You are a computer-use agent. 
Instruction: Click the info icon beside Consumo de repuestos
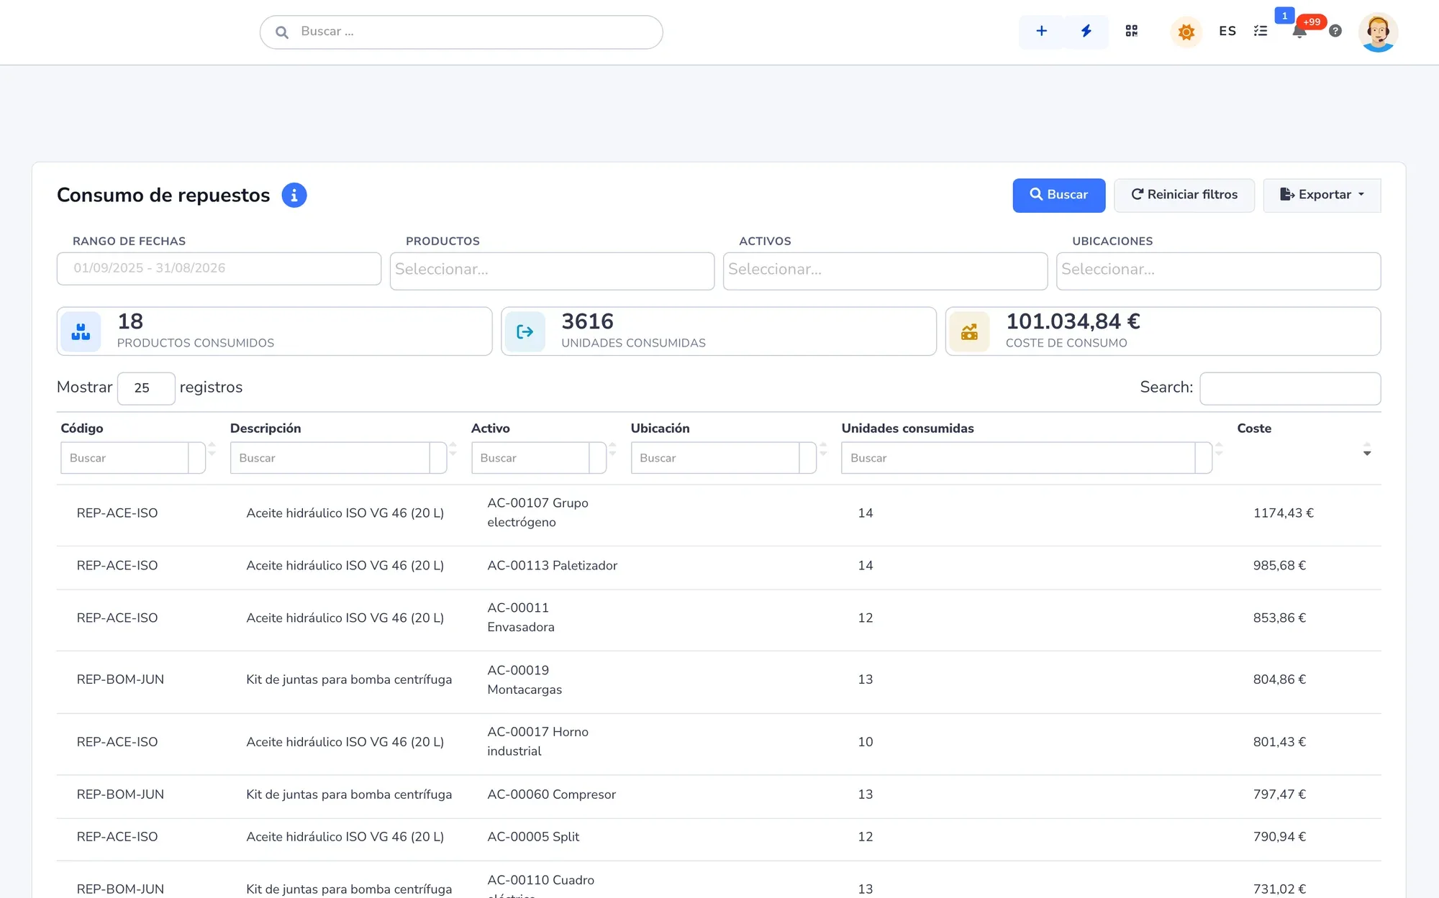pos(294,195)
